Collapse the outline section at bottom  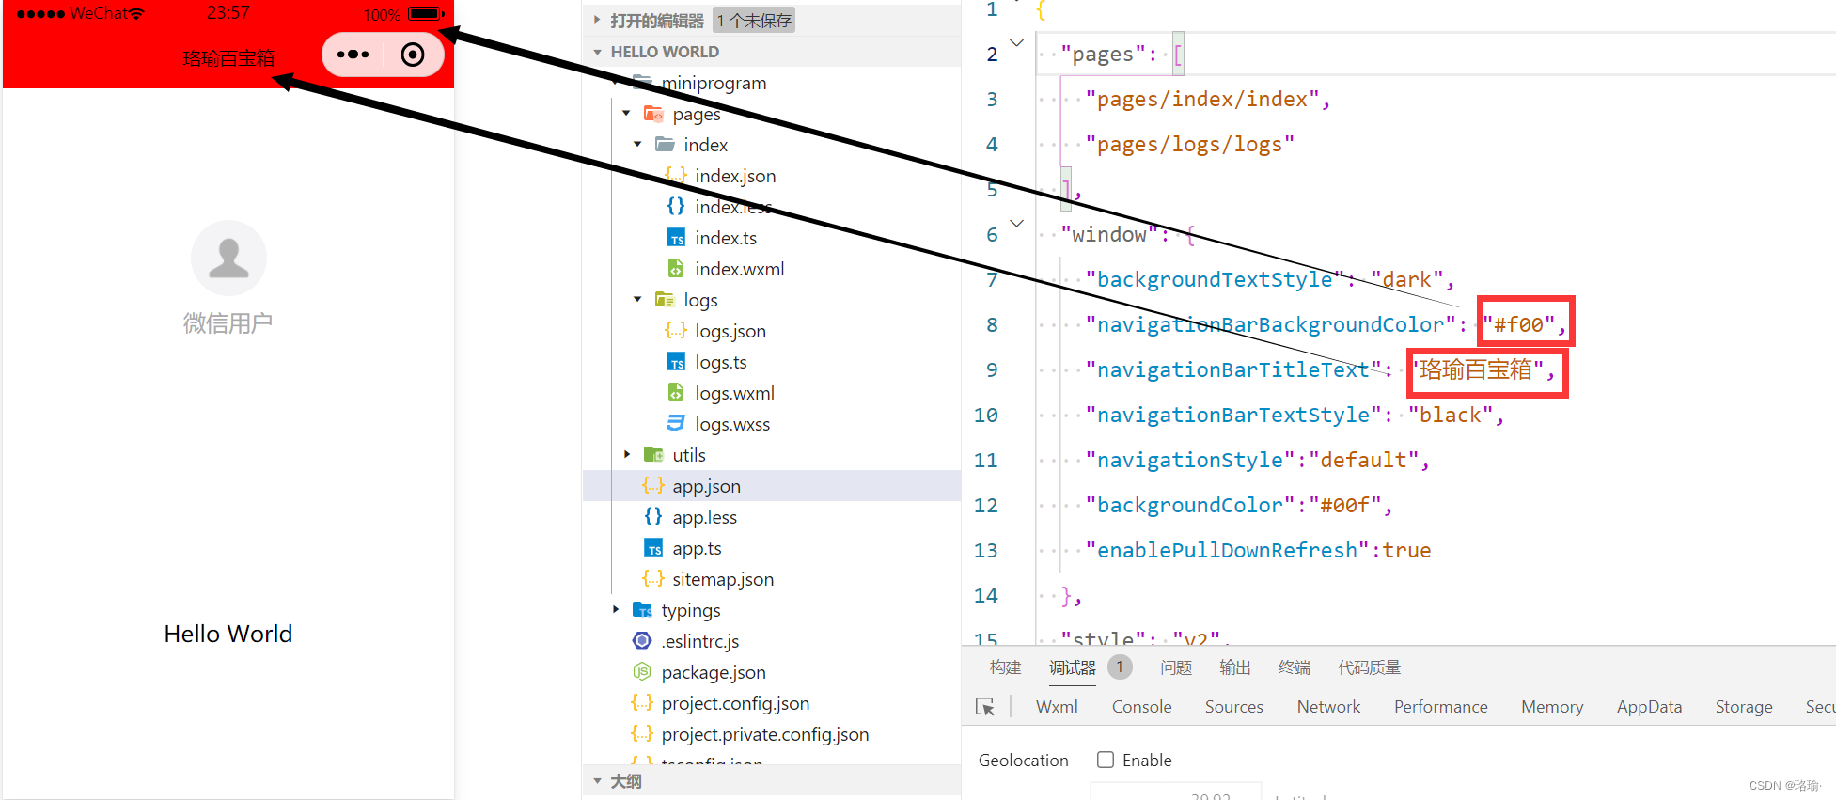point(597,781)
